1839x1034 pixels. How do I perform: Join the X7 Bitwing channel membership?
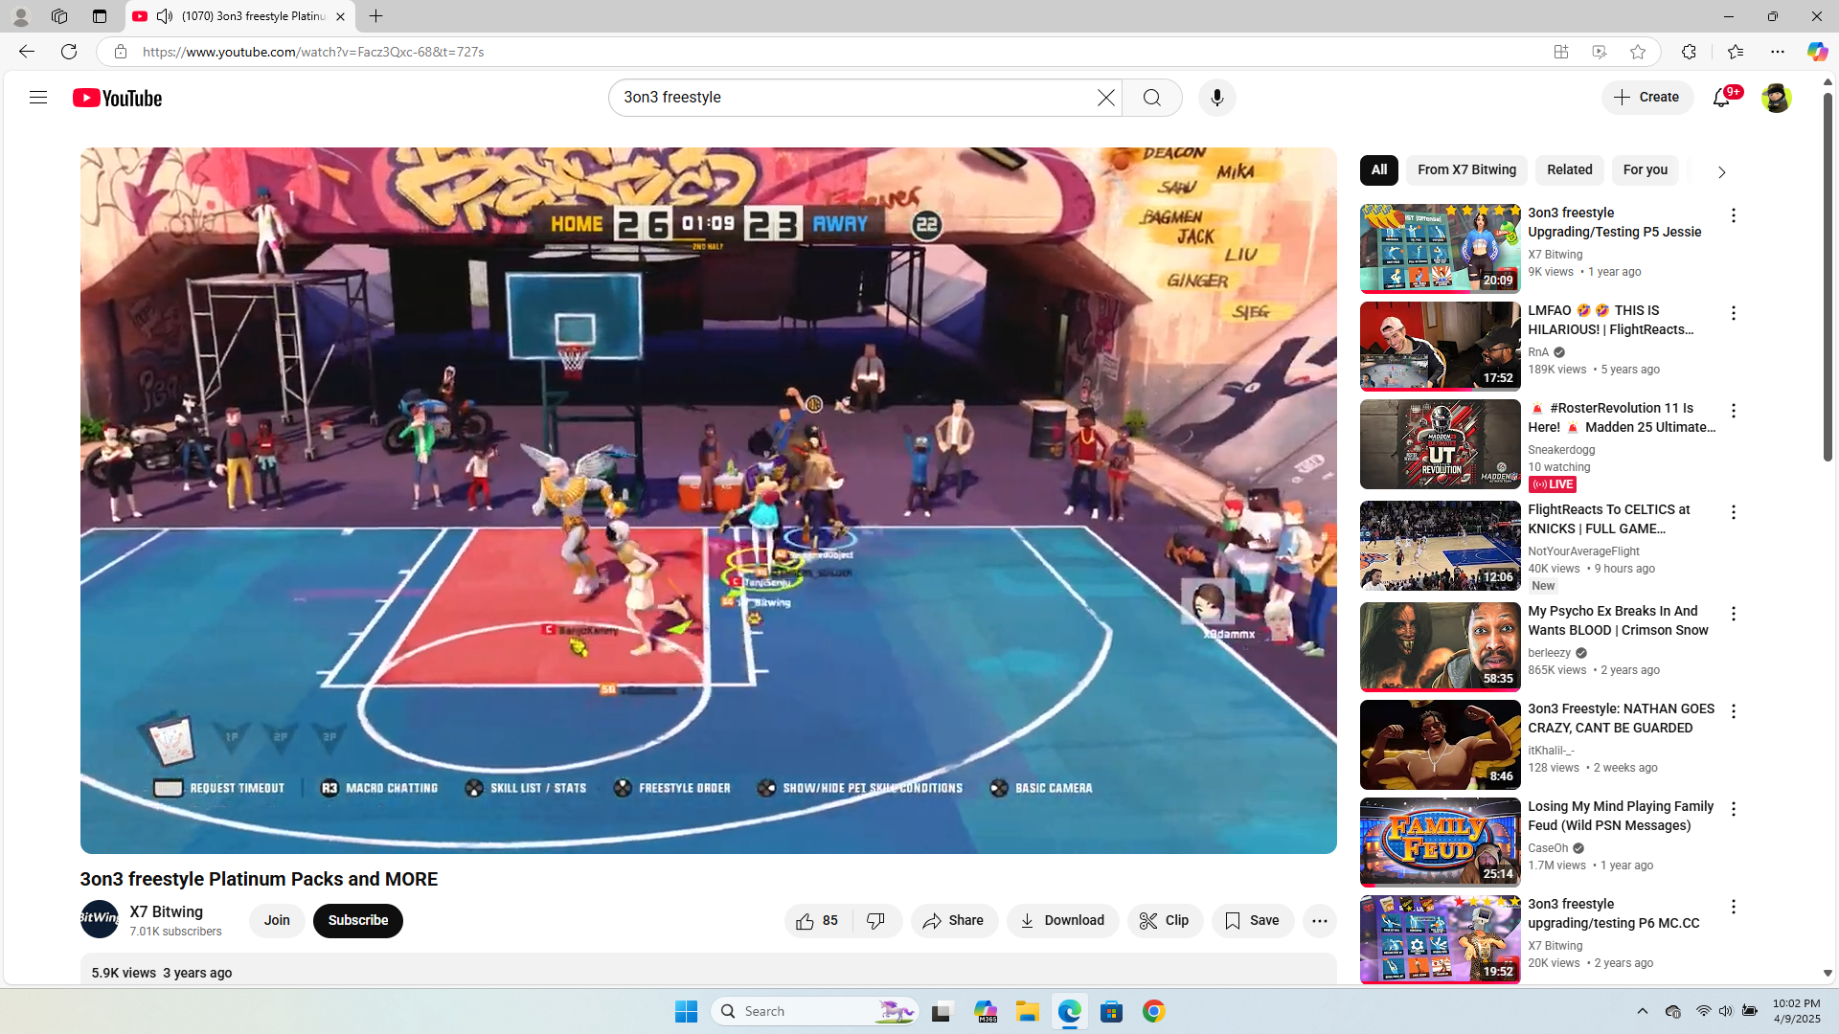tap(277, 921)
